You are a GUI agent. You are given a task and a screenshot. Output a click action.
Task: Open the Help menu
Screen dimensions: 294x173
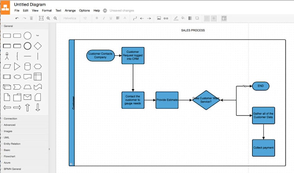pos(96,10)
